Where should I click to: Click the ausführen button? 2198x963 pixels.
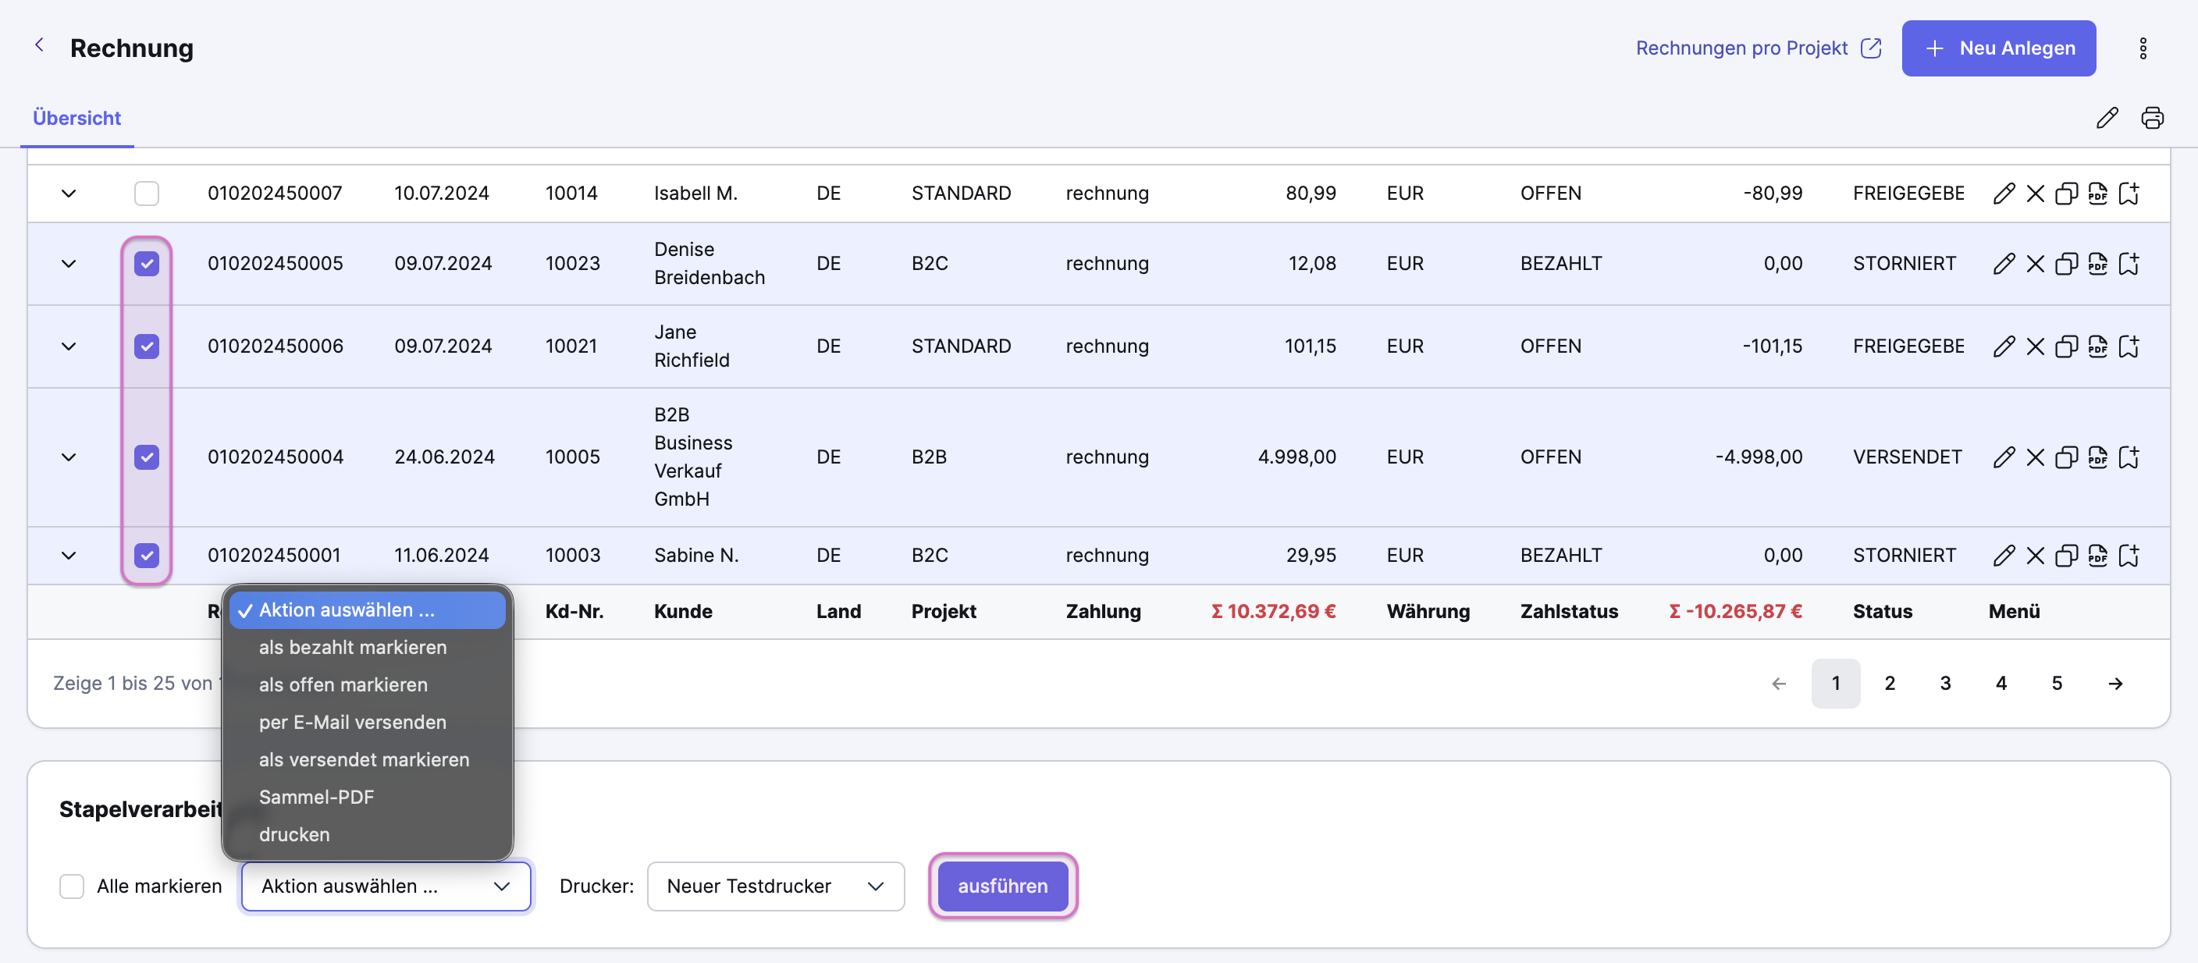coord(1002,887)
